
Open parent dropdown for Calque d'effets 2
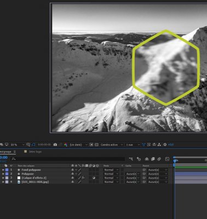[157, 178]
